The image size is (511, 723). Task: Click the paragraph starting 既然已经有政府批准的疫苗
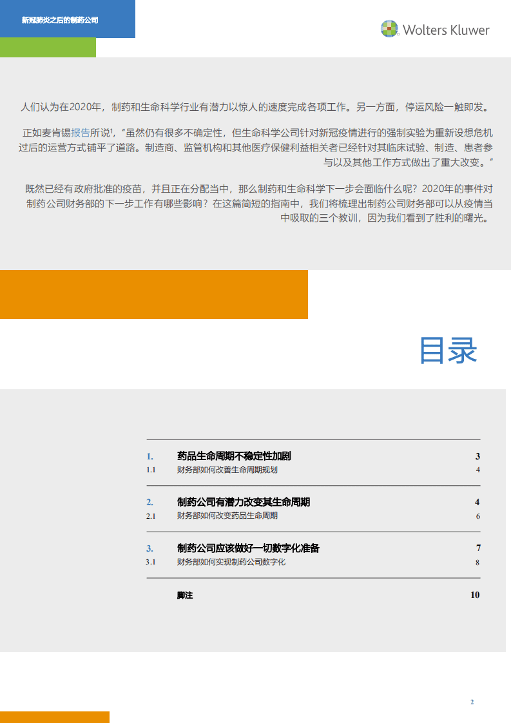[x=259, y=204]
